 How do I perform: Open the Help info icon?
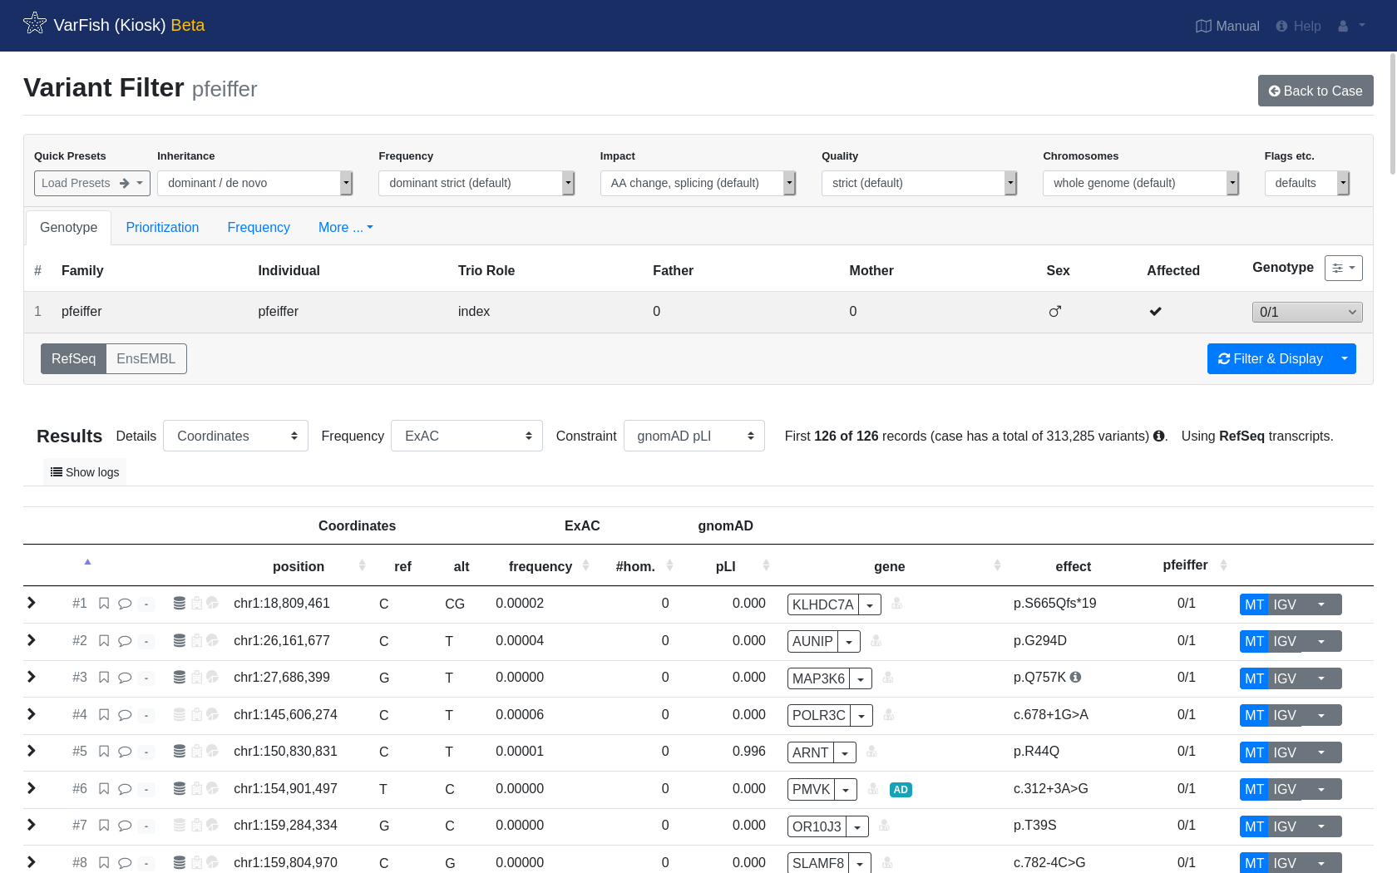pyautogui.click(x=1281, y=26)
